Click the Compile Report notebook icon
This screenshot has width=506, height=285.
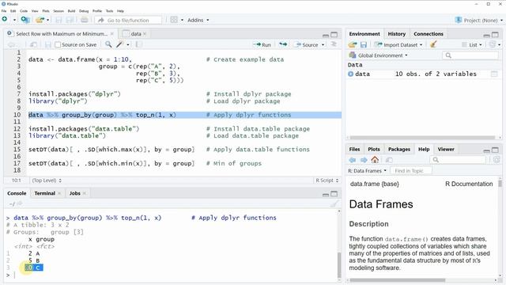tap(139, 44)
